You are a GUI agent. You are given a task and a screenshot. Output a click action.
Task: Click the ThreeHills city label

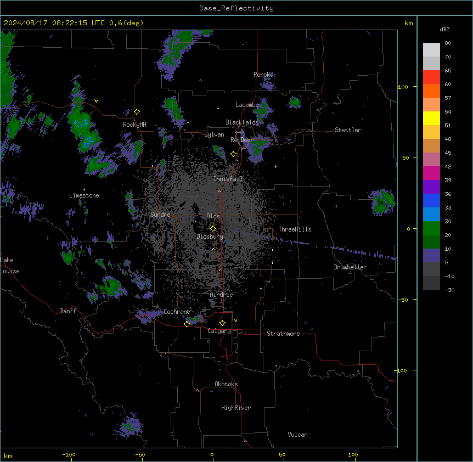[x=295, y=229]
